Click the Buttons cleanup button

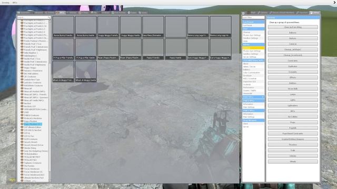[x=293, y=38]
